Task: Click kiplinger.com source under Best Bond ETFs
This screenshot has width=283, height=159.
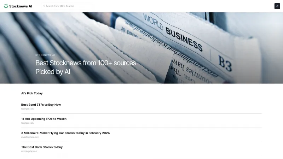Action: (27, 109)
